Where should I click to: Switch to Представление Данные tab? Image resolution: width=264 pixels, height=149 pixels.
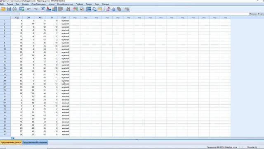tap(11, 142)
